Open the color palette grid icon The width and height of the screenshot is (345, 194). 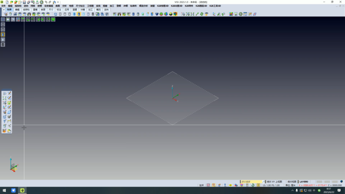231,14
